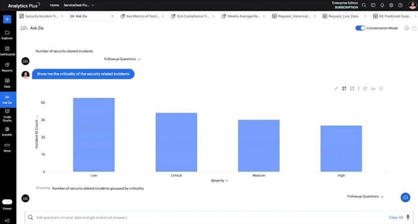Click the blue chat bubble floating button
418x224 pixels.
405,197
